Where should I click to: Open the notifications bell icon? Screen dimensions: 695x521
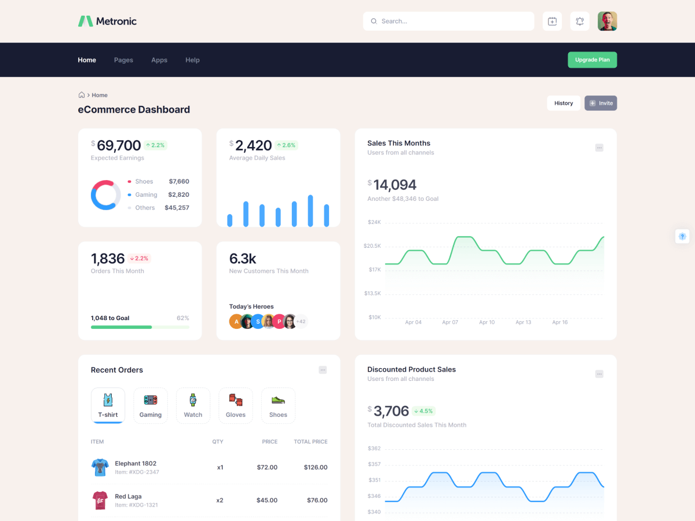pyautogui.click(x=580, y=21)
